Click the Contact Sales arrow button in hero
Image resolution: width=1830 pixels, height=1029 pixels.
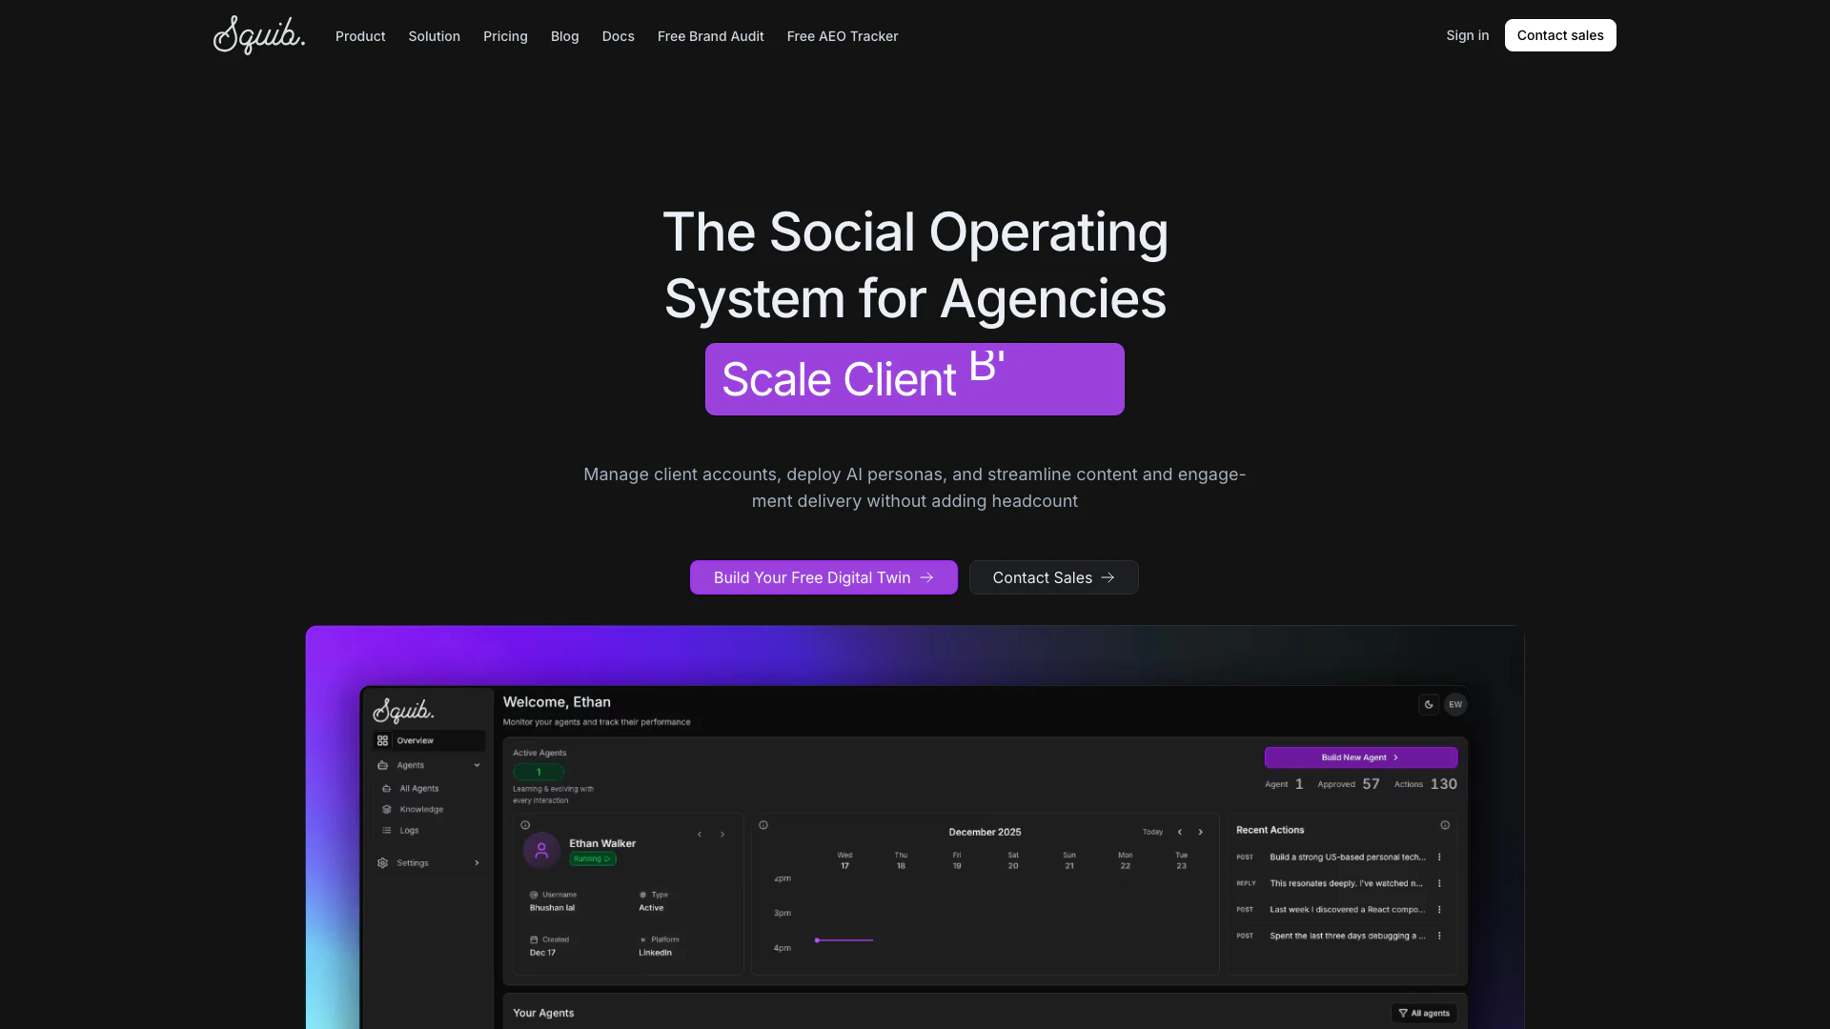[1053, 577]
